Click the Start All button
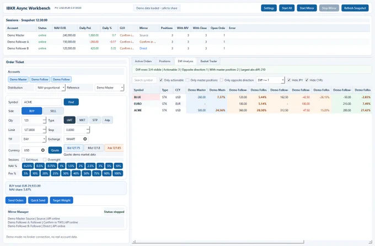375x246 pixels. (x=287, y=8)
